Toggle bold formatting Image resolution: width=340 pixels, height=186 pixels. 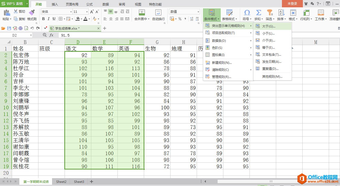pos(43,19)
